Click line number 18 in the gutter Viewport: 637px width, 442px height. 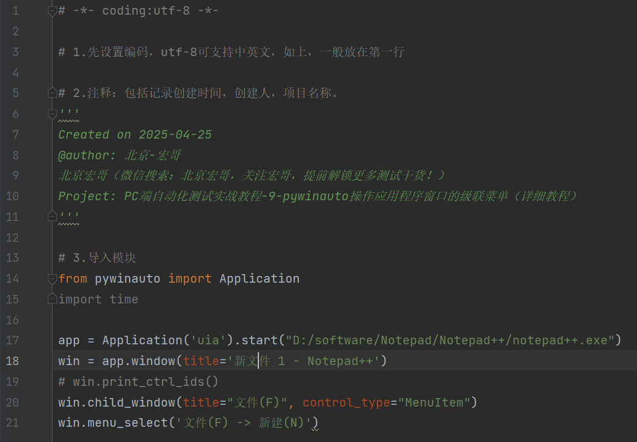(x=12, y=361)
